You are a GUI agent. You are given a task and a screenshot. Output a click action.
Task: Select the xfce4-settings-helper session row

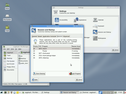point(57,56)
